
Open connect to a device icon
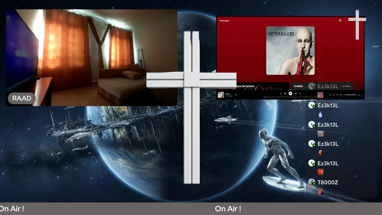click(341, 95)
